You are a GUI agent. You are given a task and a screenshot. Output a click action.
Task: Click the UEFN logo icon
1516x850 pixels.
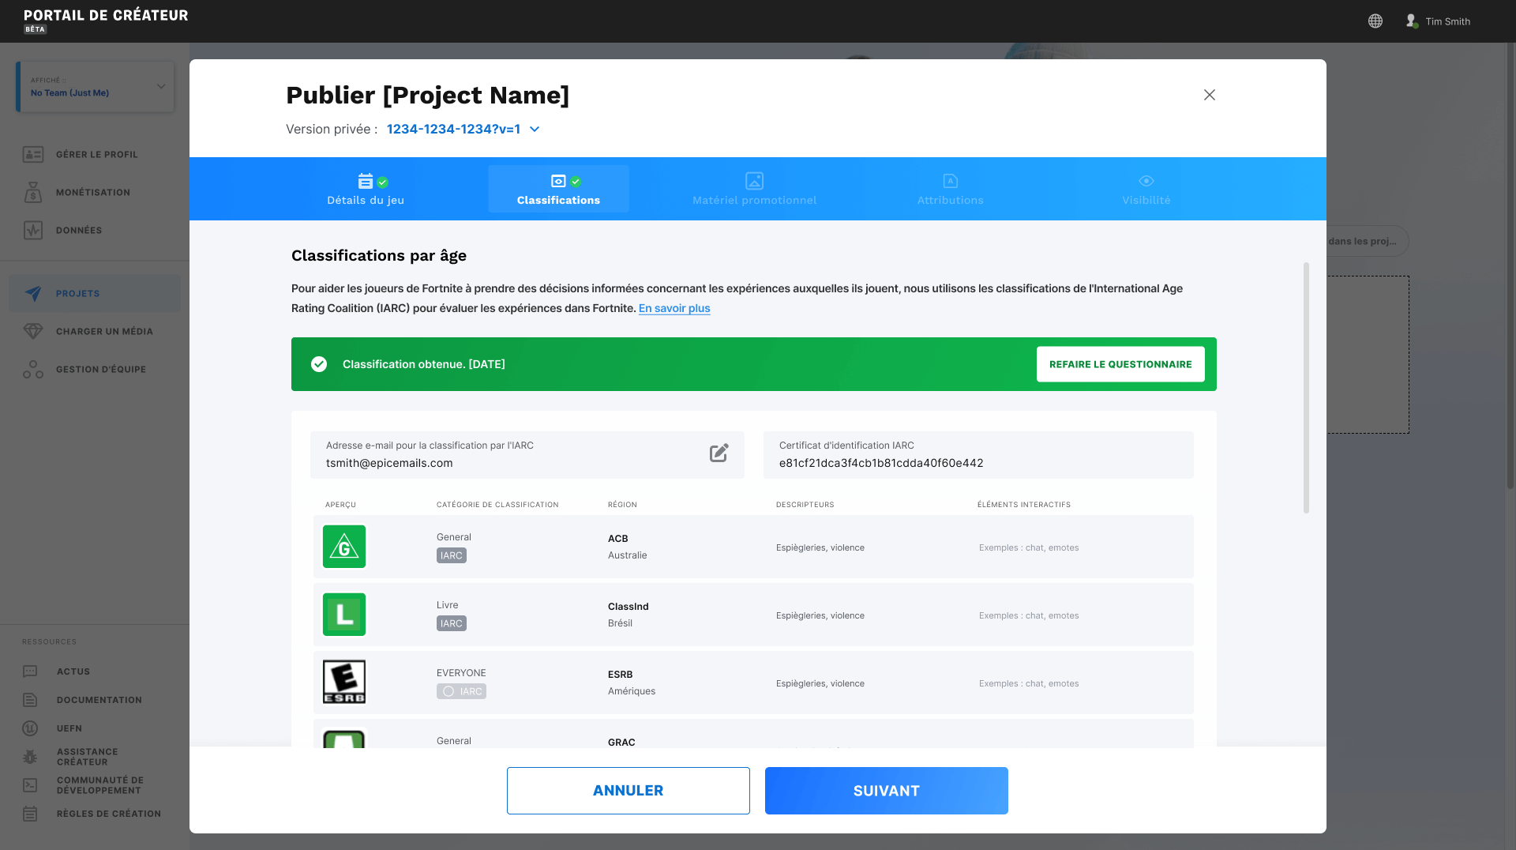pos(30,728)
